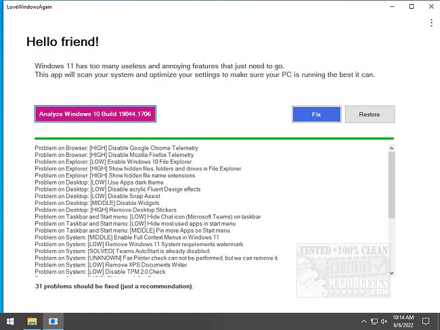This screenshot has height=330, width=440.
Task: Select 'Show hidden file name extensions' line
Action: coord(115,176)
